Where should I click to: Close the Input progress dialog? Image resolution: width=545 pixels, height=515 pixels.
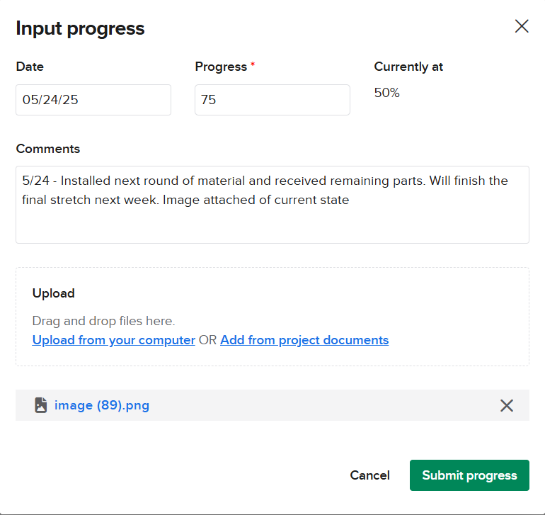[x=522, y=27]
